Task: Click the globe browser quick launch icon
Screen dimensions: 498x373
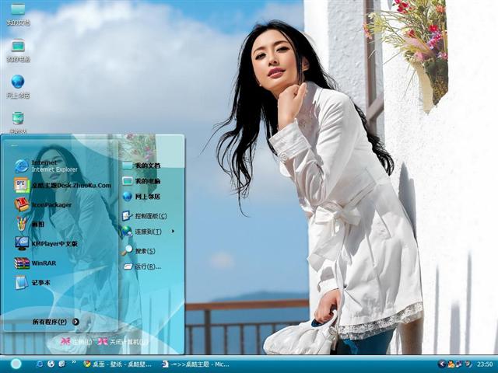Action: coord(51,364)
